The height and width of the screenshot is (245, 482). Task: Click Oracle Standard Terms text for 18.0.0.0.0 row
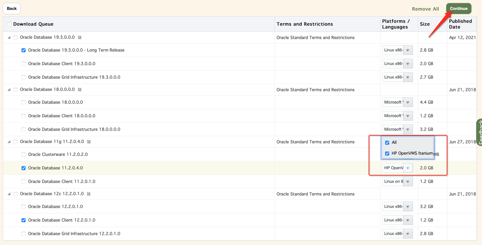click(316, 90)
